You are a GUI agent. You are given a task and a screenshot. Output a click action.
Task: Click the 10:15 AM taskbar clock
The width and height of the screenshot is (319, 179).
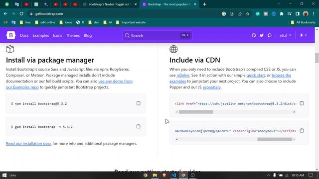pos(298,175)
